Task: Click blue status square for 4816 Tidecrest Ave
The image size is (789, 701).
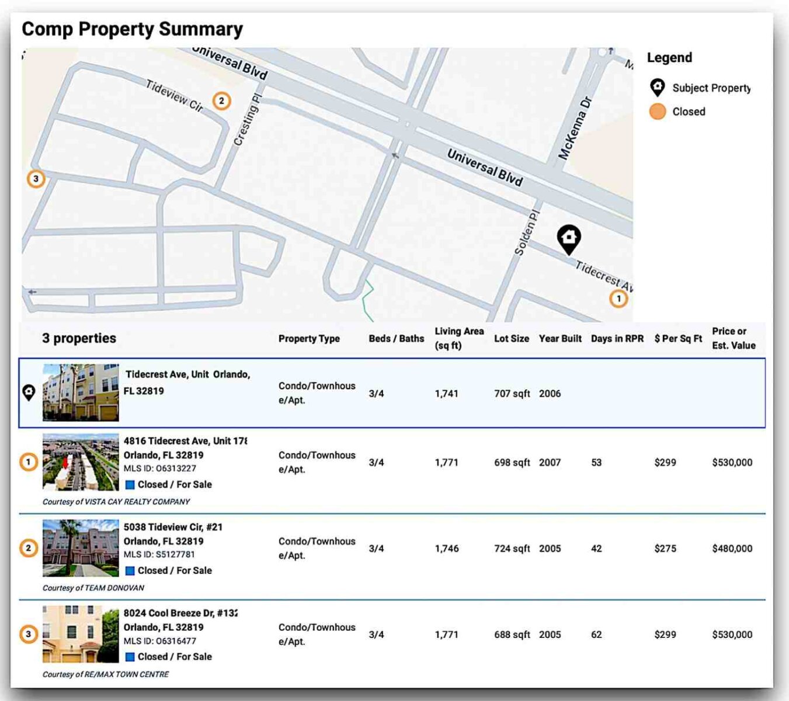Action: [x=130, y=485]
